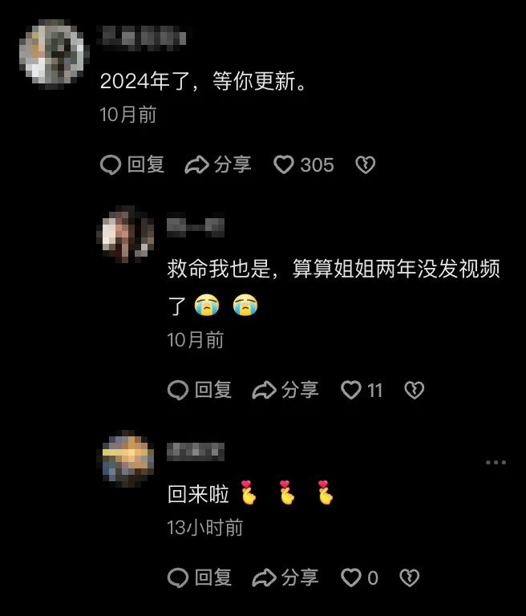Dislike the comment '2024年了，等你更新'
The height and width of the screenshot is (616, 526).
point(366,164)
